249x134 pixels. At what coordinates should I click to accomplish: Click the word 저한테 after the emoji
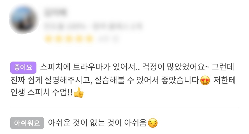tap(224, 81)
